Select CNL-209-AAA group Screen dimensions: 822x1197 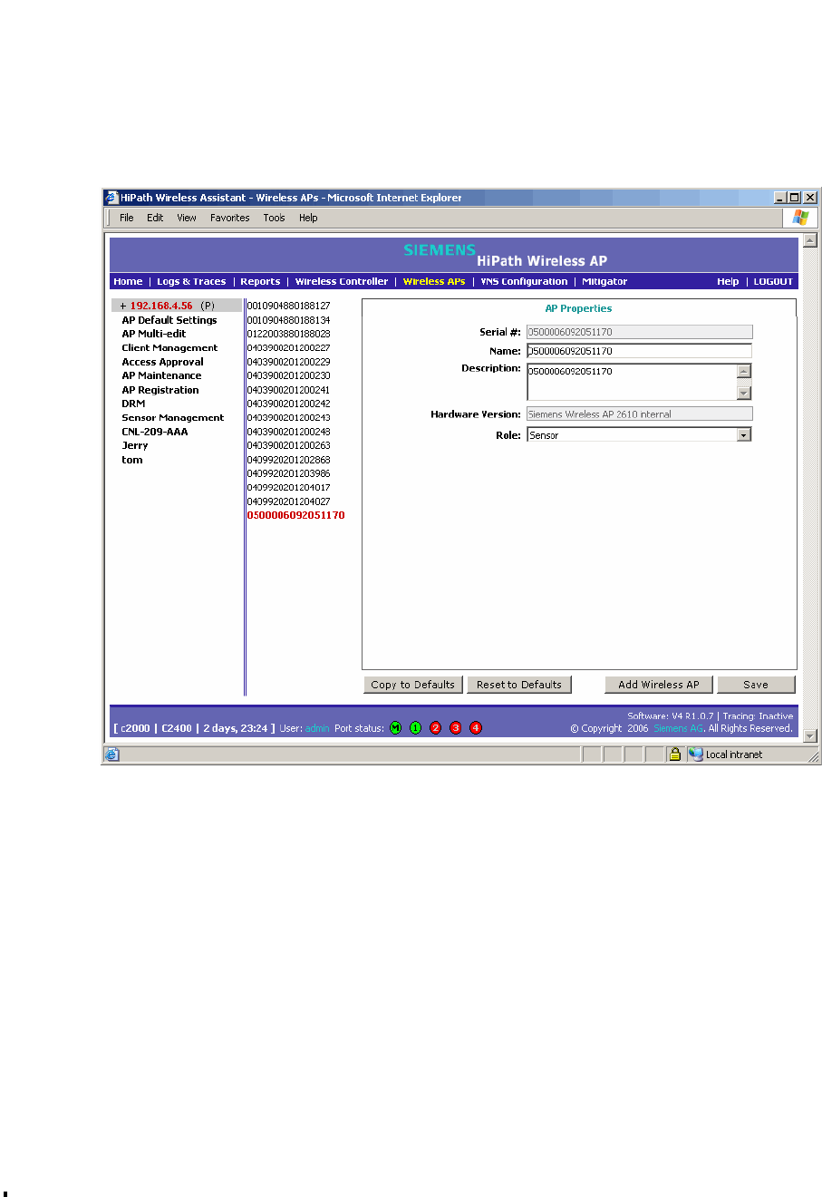(x=155, y=432)
